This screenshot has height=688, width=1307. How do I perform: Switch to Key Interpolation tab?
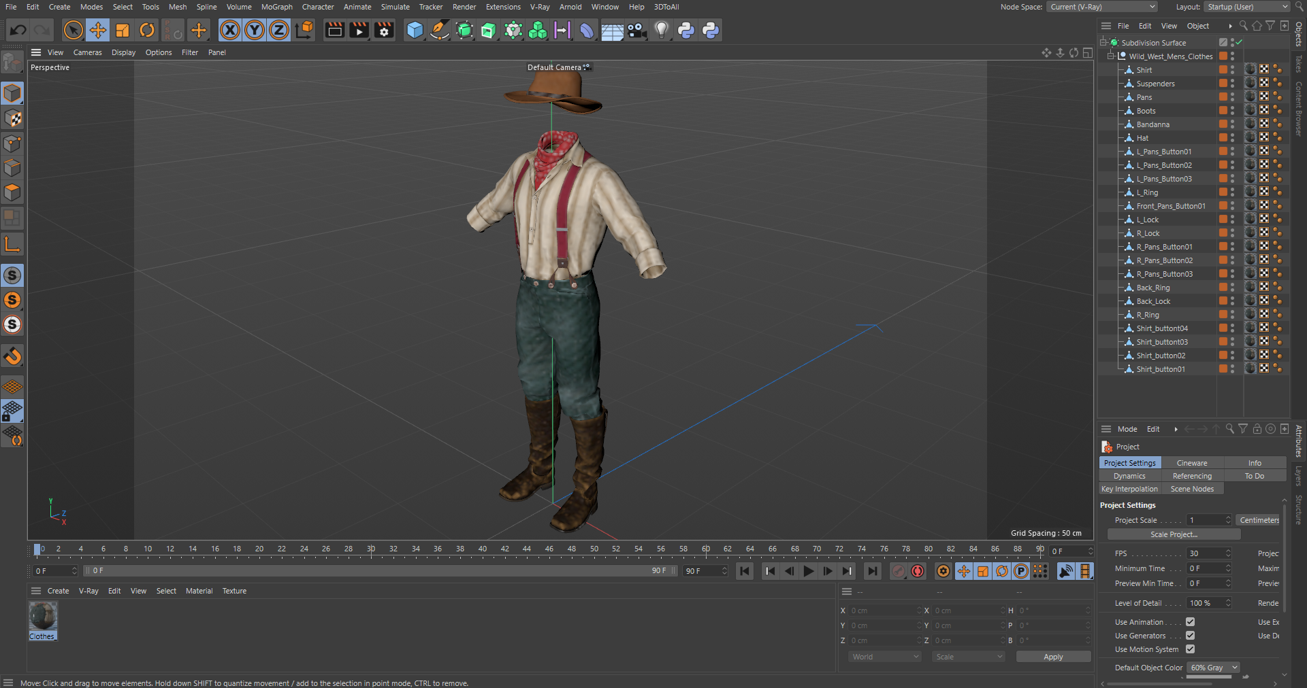pos(1129,489)
